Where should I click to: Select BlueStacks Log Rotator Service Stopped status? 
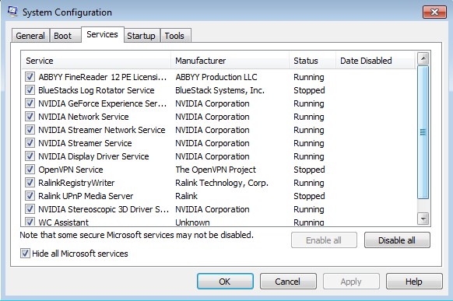click(x=309, y=90)
